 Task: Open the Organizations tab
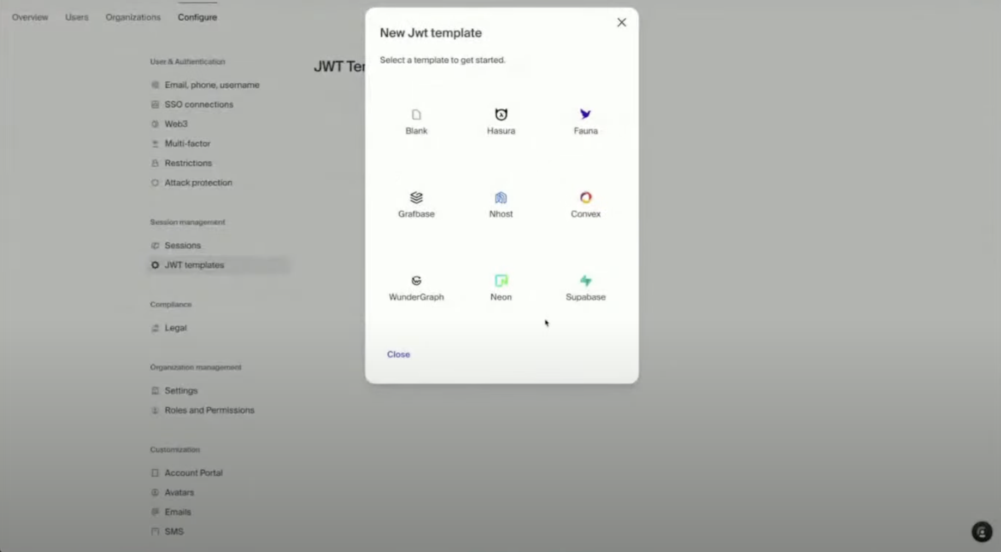pos(133,17)
